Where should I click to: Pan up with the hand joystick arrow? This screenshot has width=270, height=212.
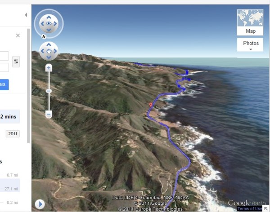(49, 45)
